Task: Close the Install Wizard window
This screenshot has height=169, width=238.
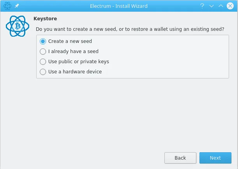Action: (230, 6)
